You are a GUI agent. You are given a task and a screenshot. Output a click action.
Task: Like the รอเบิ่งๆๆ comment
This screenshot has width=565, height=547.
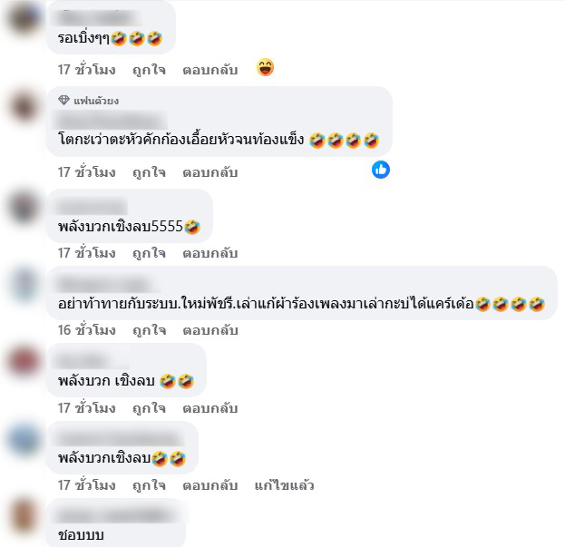[149, 70]
